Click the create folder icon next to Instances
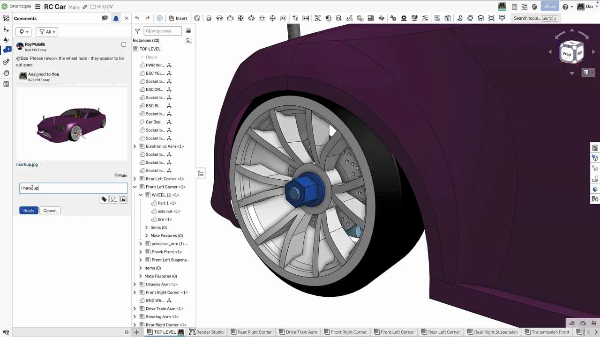Viewport: 600px width, 337px height. [189, 41]
